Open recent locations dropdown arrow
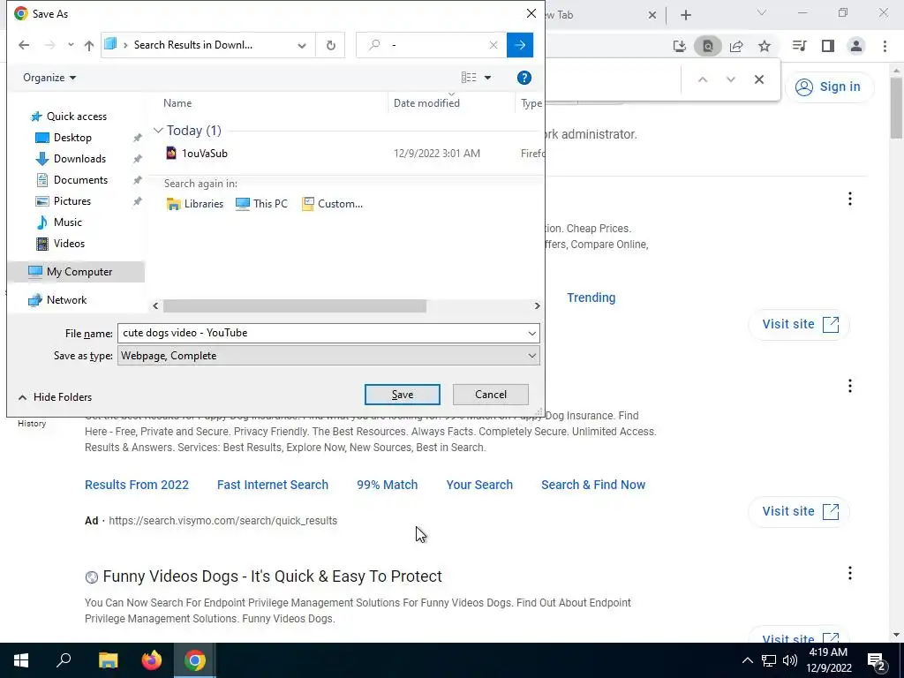This screenshot has width=904, height=678. [71, 45]
